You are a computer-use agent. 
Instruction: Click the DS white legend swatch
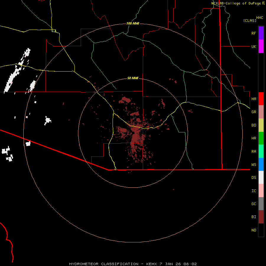click(261, 177)
